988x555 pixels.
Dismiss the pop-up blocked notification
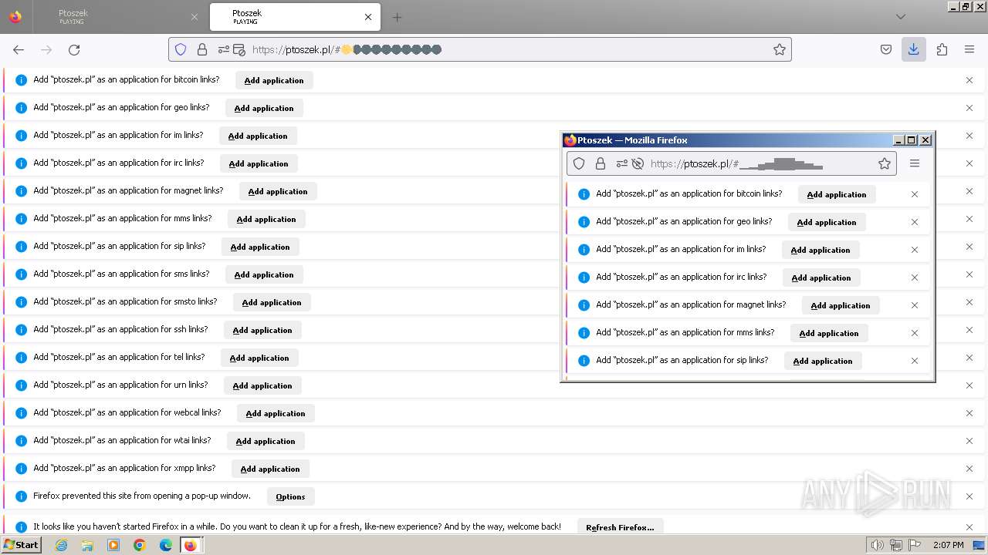pos(969,496)
